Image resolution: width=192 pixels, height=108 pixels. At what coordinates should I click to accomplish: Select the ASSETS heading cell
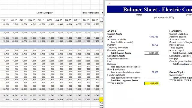[x=112, y=31]
